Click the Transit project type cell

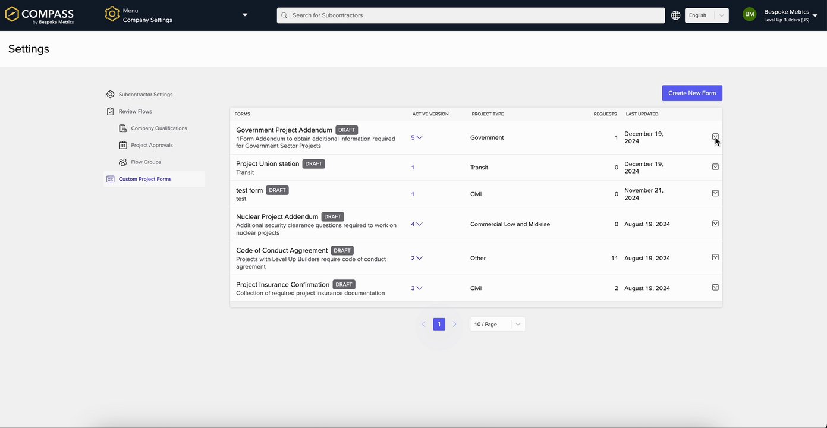(x=479, y=168)
